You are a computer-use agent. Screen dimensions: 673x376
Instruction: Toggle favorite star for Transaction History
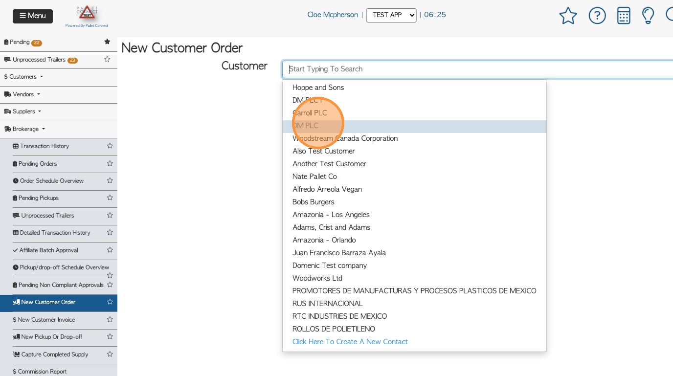(x=110, y=146)
